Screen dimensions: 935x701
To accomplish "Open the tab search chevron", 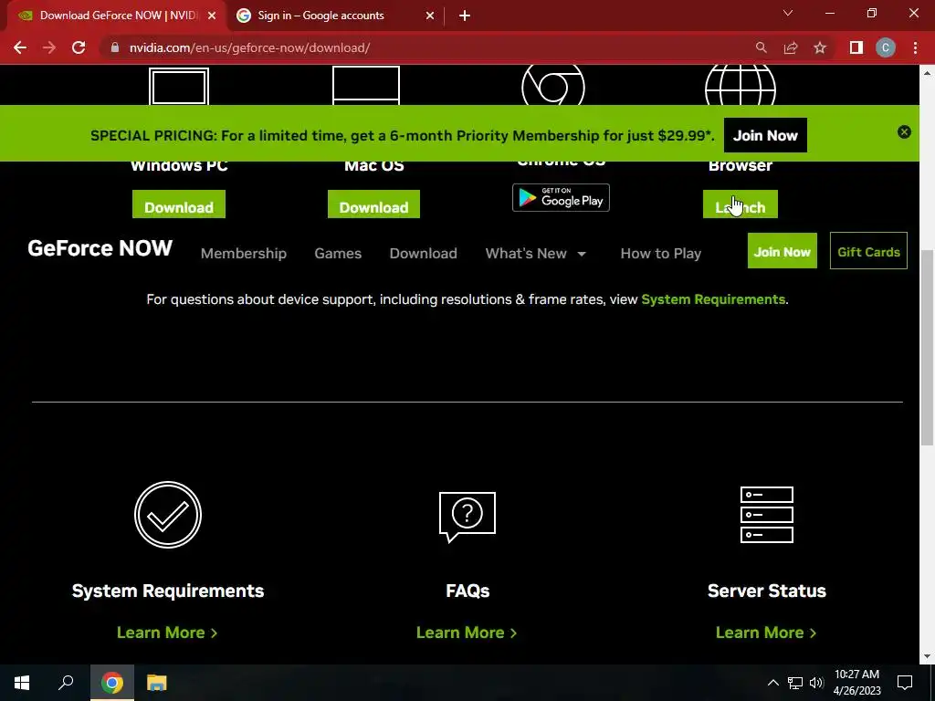I will pos(788,13).
